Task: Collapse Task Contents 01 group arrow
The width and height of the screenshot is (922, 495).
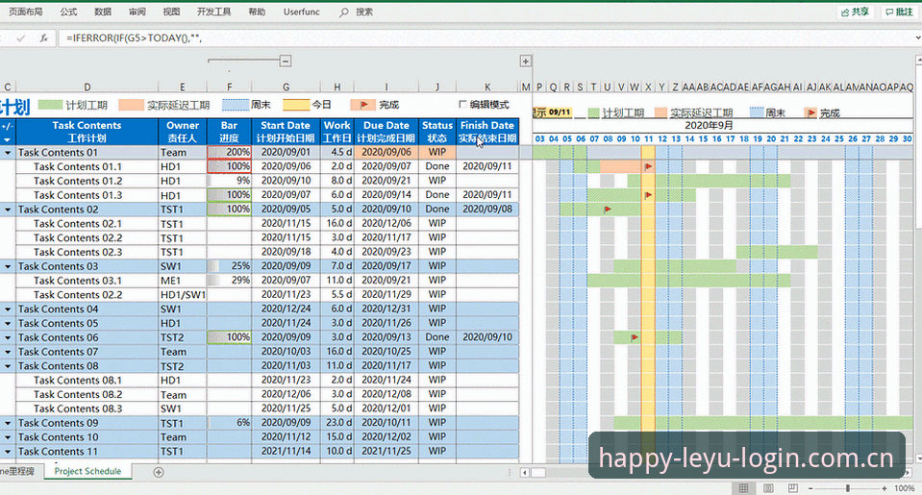Action: 8,152
